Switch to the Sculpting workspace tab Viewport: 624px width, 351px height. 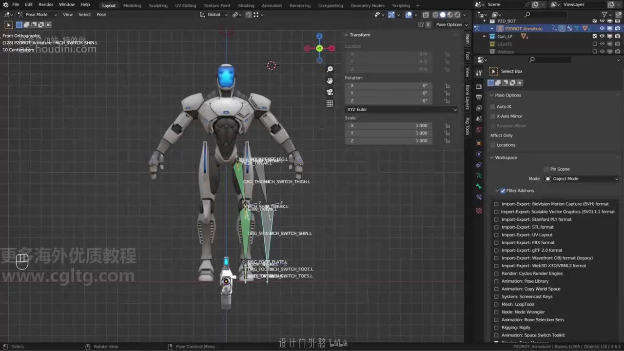click(158, 5)
